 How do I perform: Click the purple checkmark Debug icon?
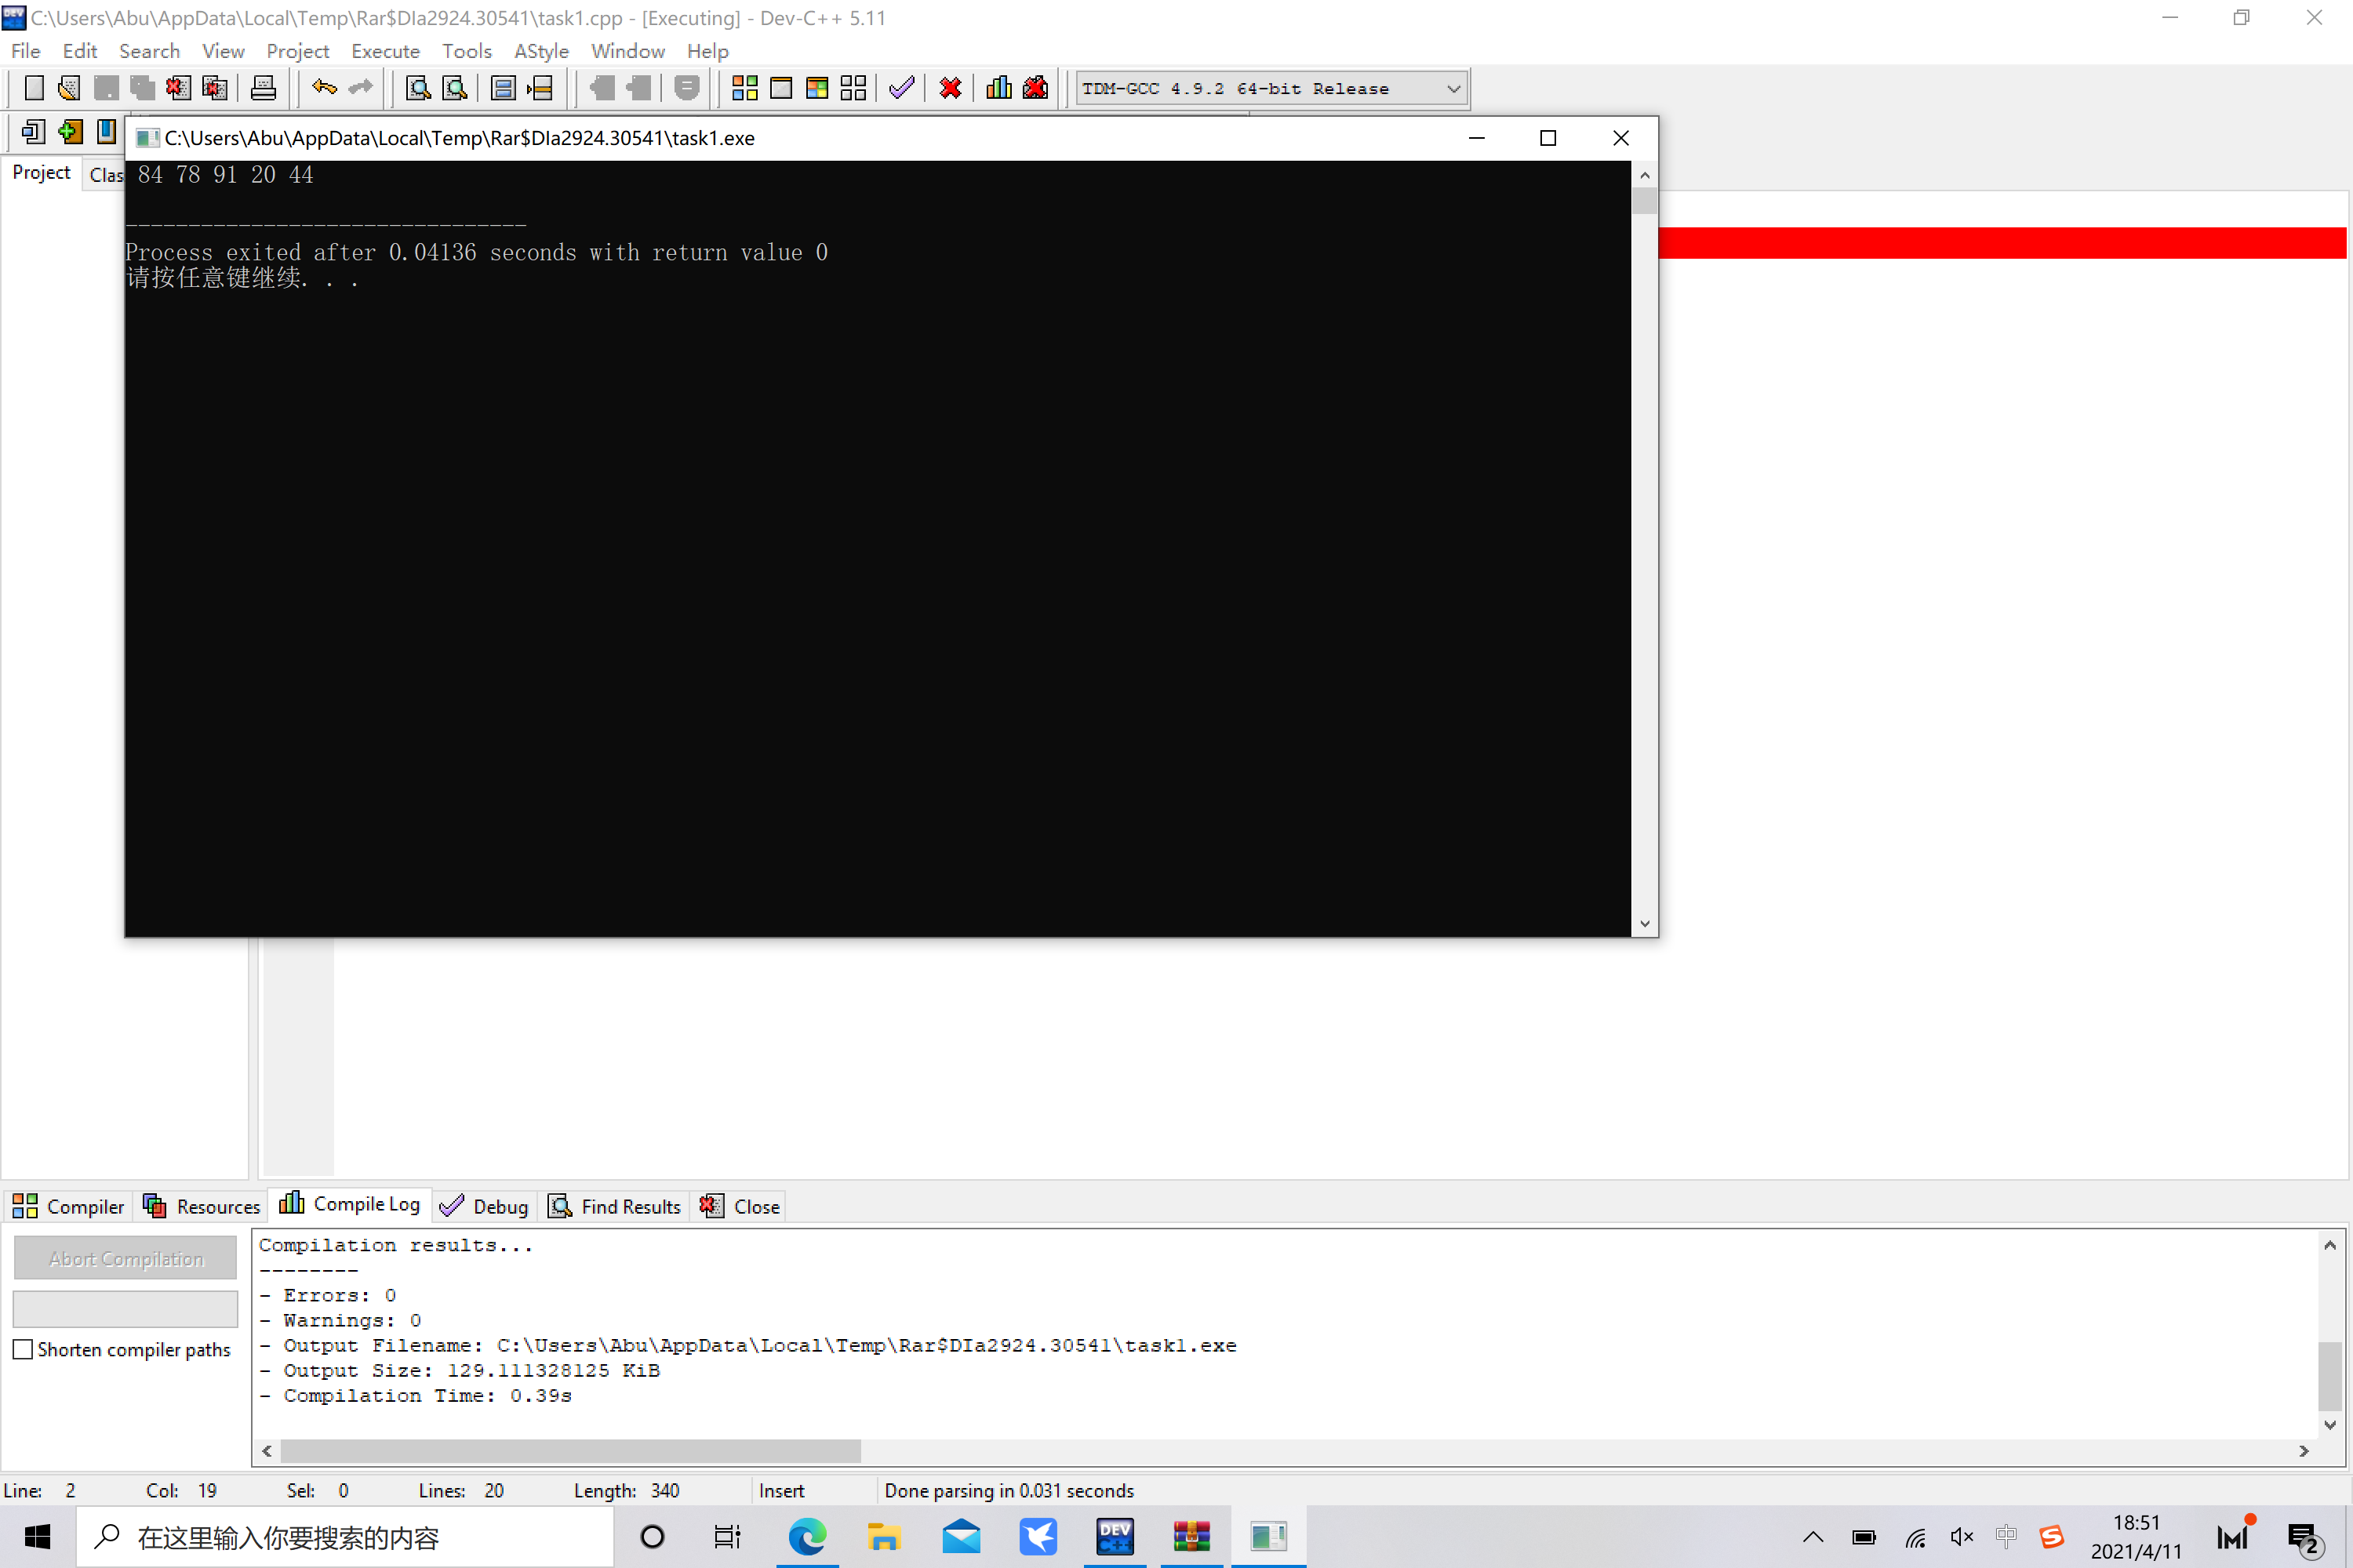coord(901,88)
